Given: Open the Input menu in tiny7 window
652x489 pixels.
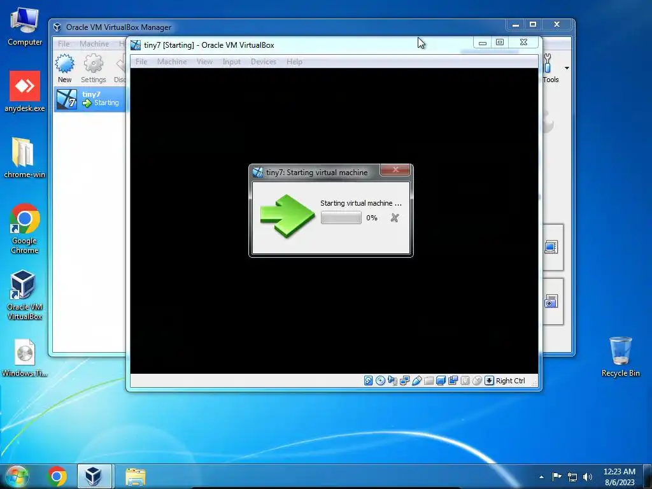Looking at the screenshot, I should point(232,62).
